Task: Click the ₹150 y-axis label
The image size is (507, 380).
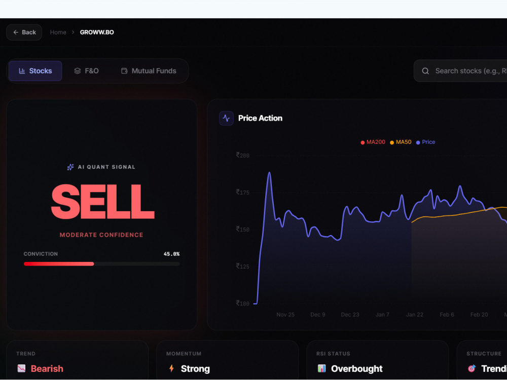Action: (x=242, y=230)
